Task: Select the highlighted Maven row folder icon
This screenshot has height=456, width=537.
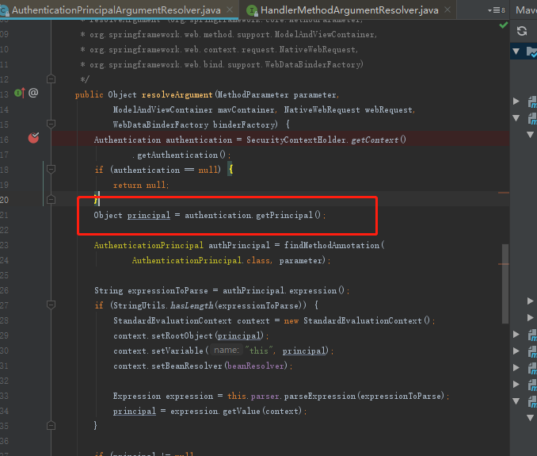Action: (532, 52)
